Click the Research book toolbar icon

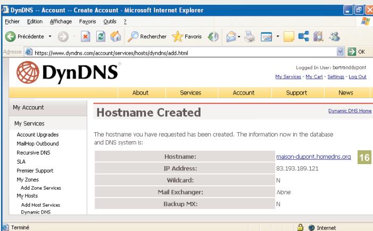319,37
